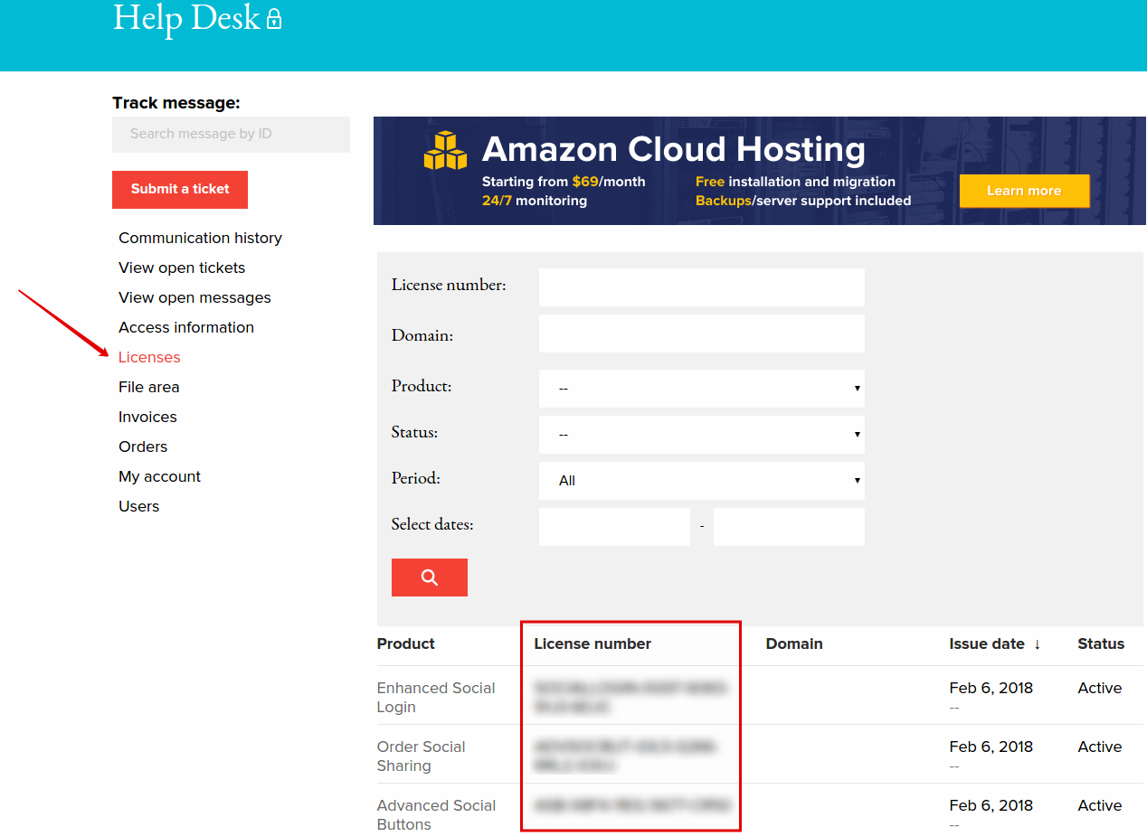The width and height of the screenshot is (1147, 836).
Task: Open the Product dropdown
Action: pyautogui.click(x=701, y=389)
